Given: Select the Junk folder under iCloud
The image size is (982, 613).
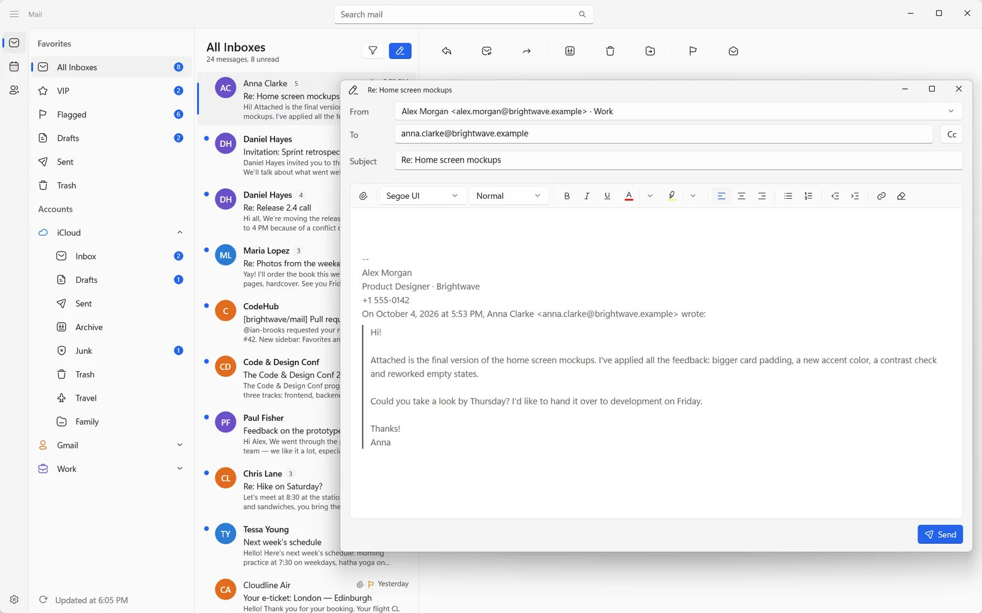Looking at the screenshot, I should tap(111, 351).
